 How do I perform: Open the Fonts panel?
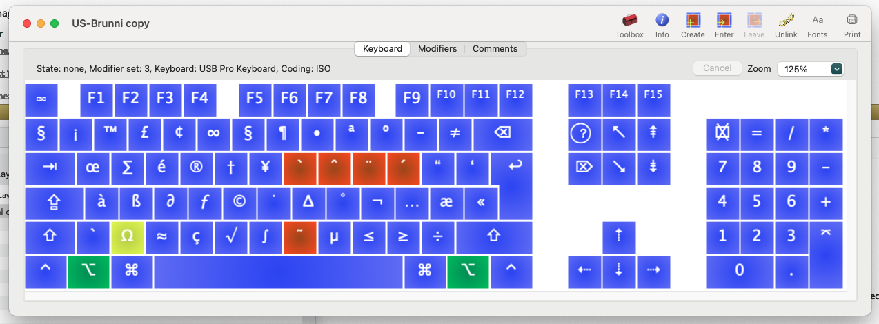click(x=818, y=26)
